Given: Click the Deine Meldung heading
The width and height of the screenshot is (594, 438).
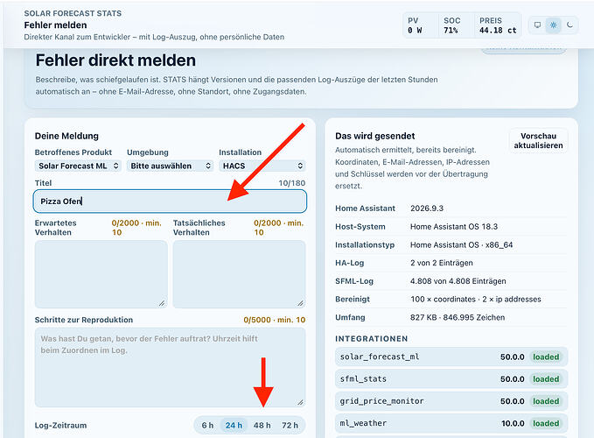Looking at the screenshot, I should coord(66,136).
